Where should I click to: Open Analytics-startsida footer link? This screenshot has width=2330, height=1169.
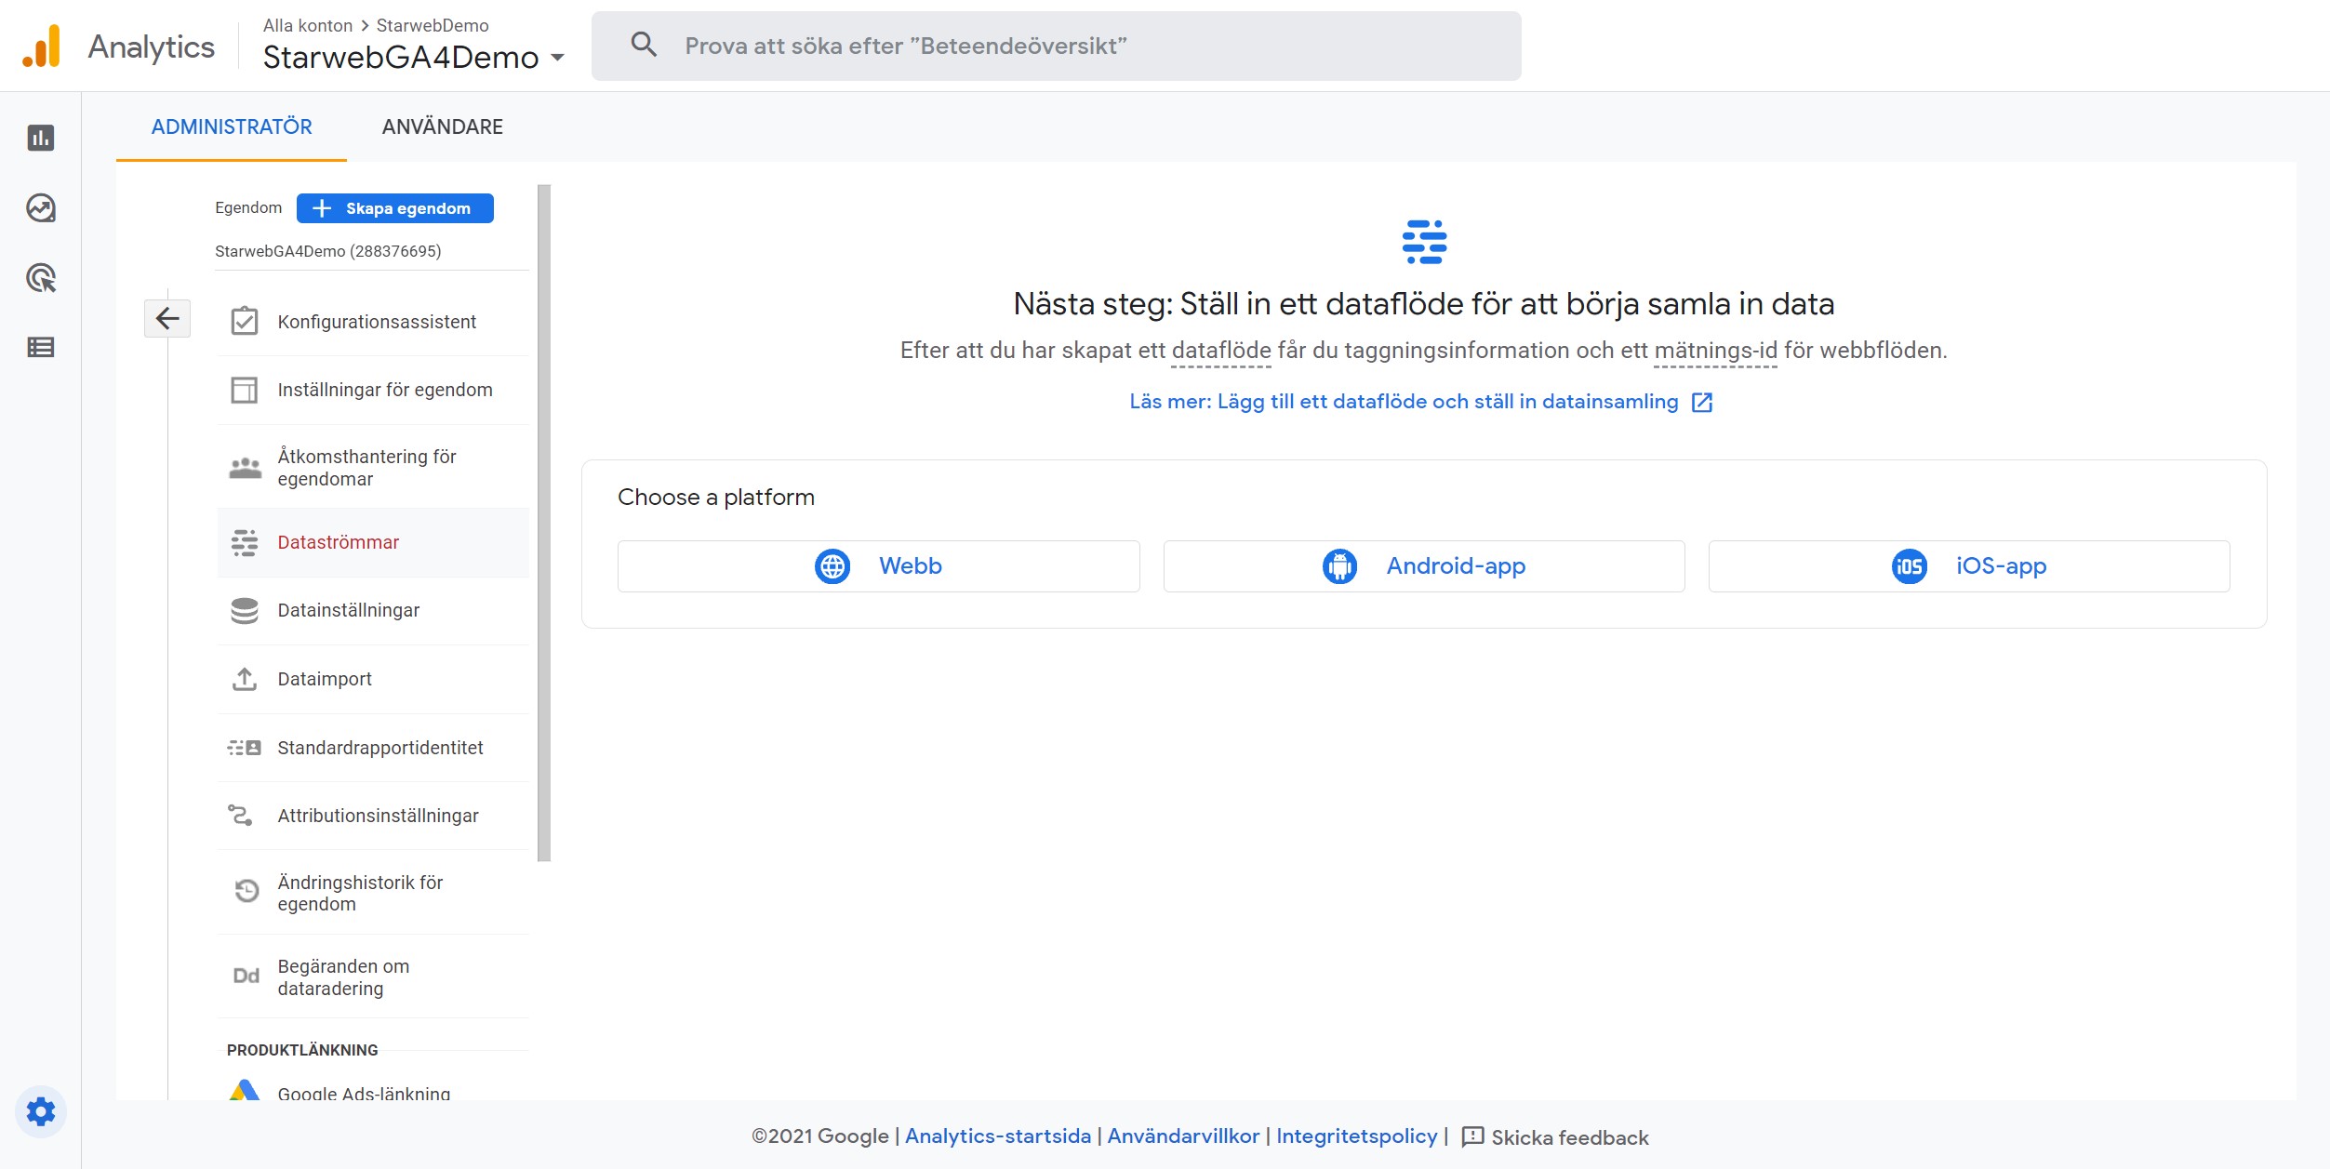coord(998,1136)
